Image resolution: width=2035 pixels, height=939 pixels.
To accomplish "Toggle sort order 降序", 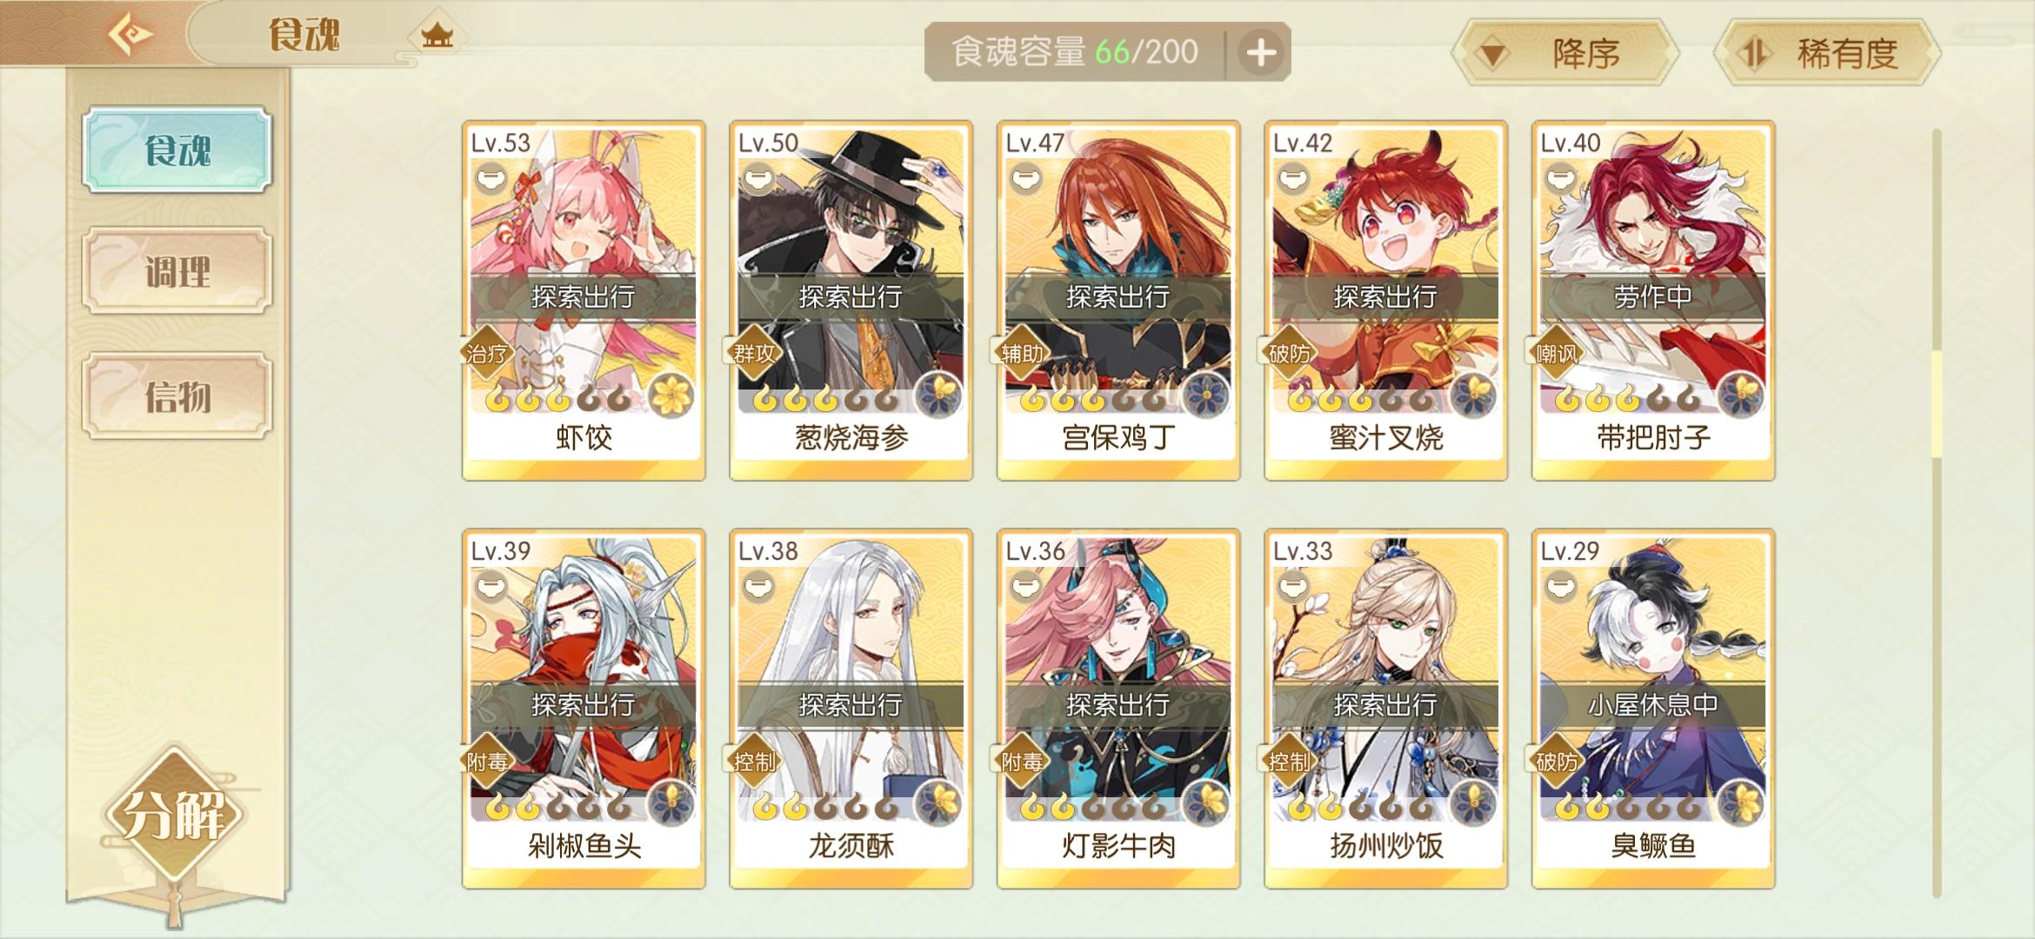I will click(x=1565, y=54).
